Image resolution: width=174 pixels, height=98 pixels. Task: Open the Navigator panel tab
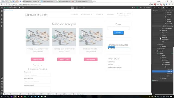pyautogui.click(x=163, y=8)
